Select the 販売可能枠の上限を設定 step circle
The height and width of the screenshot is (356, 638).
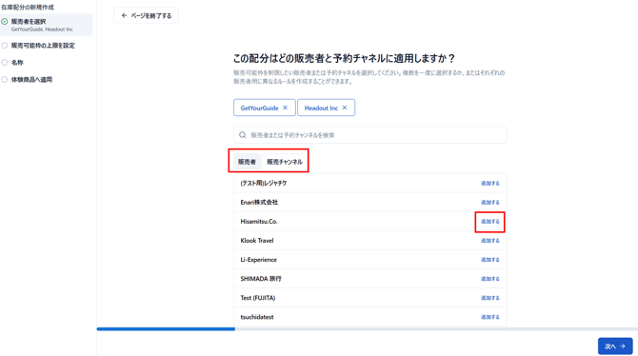(x=5, y=46)
